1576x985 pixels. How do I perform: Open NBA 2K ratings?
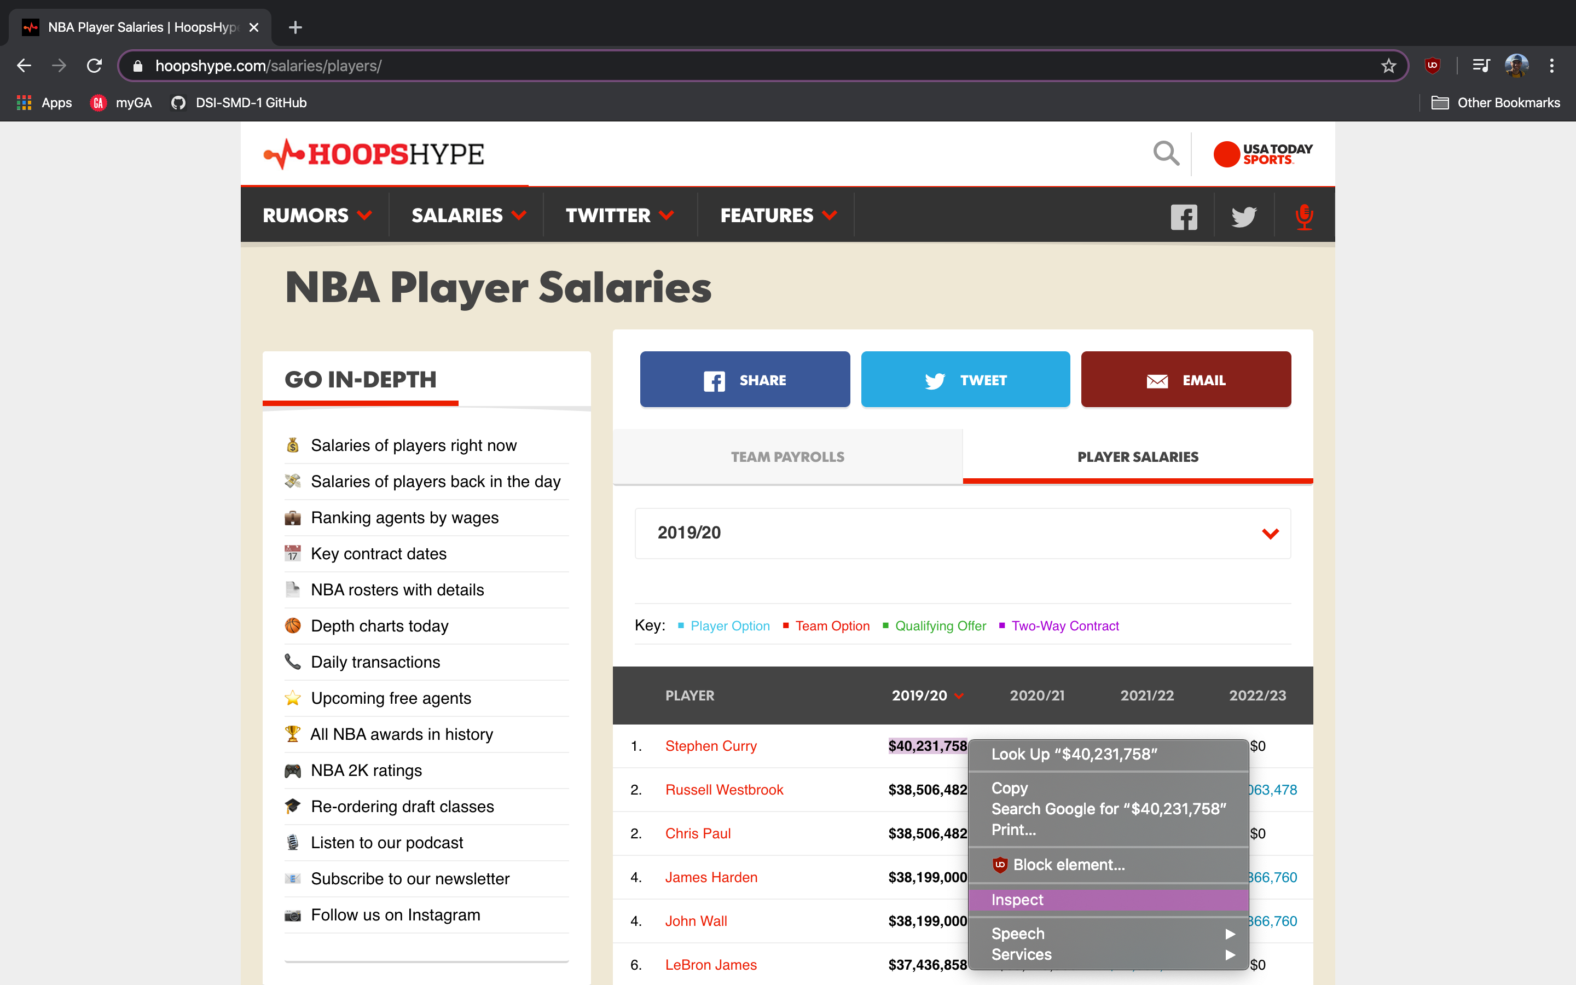click(x=366, y=770)
